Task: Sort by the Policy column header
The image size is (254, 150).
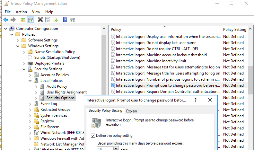Action: [x=165, y=30]
